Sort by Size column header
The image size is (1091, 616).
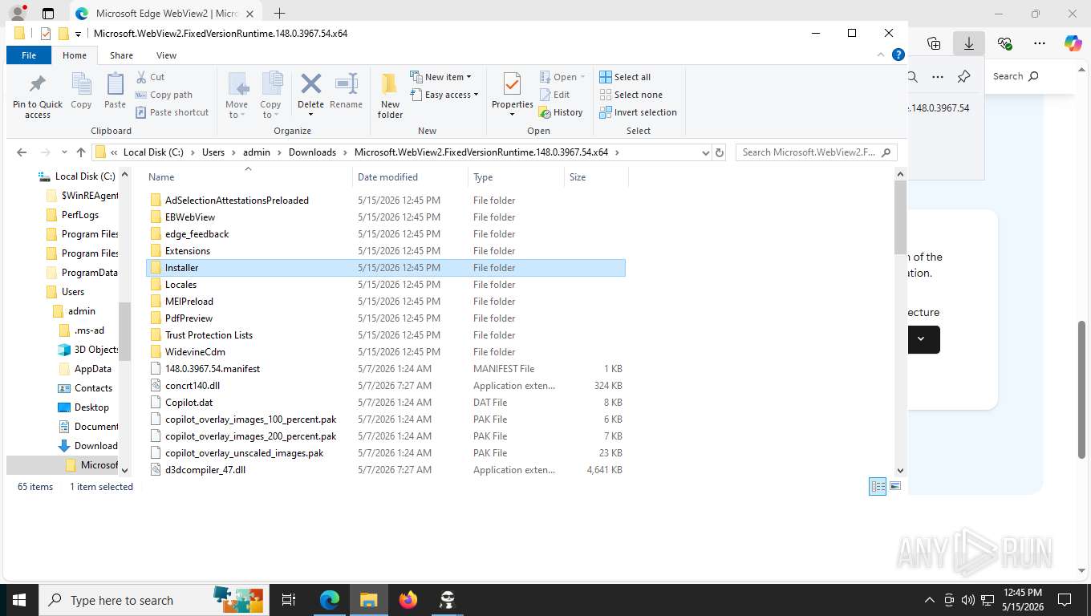coord(596,177)
